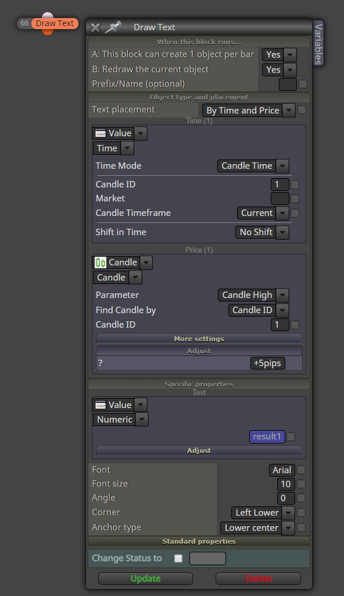This screenshot has width=344, height=596.
Task: Tick the checkbox next to Corner dropdown
Action: click(302, 513)
